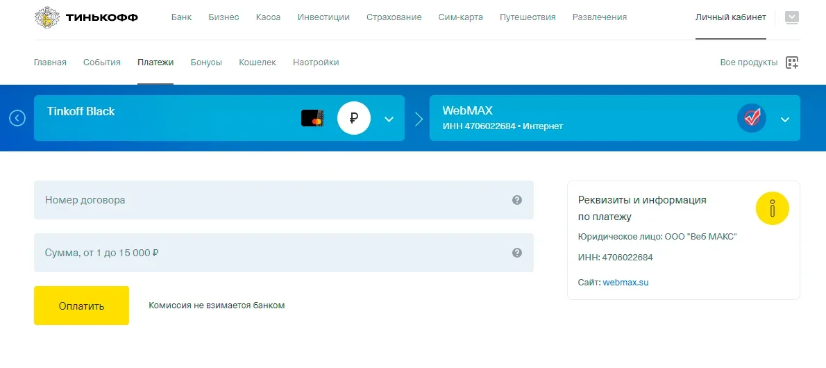Viewport: 826px width, 368px height.
Task: Open the Касса section
Action: pos(268,17)
